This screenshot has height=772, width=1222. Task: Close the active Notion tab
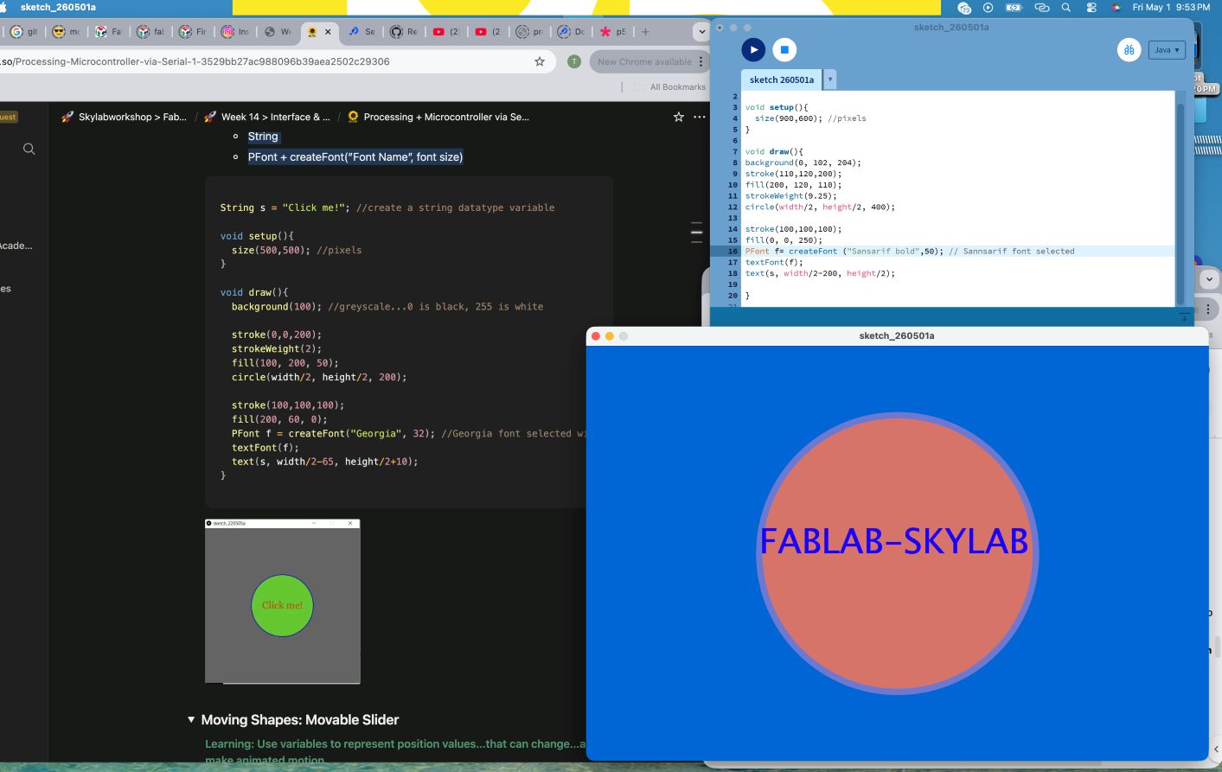328,32
